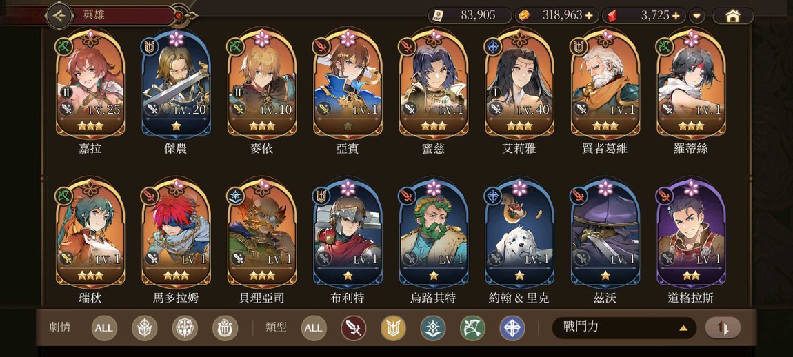Select ALL under 劇情 filter
The width and height of the screenshot is (793, 357).
104,328
